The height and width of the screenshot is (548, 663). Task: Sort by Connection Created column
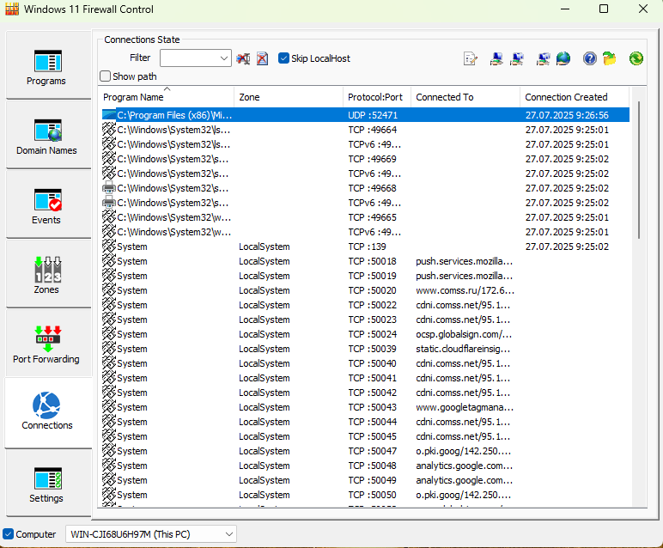pyautogui.click(x=566, y=97)
